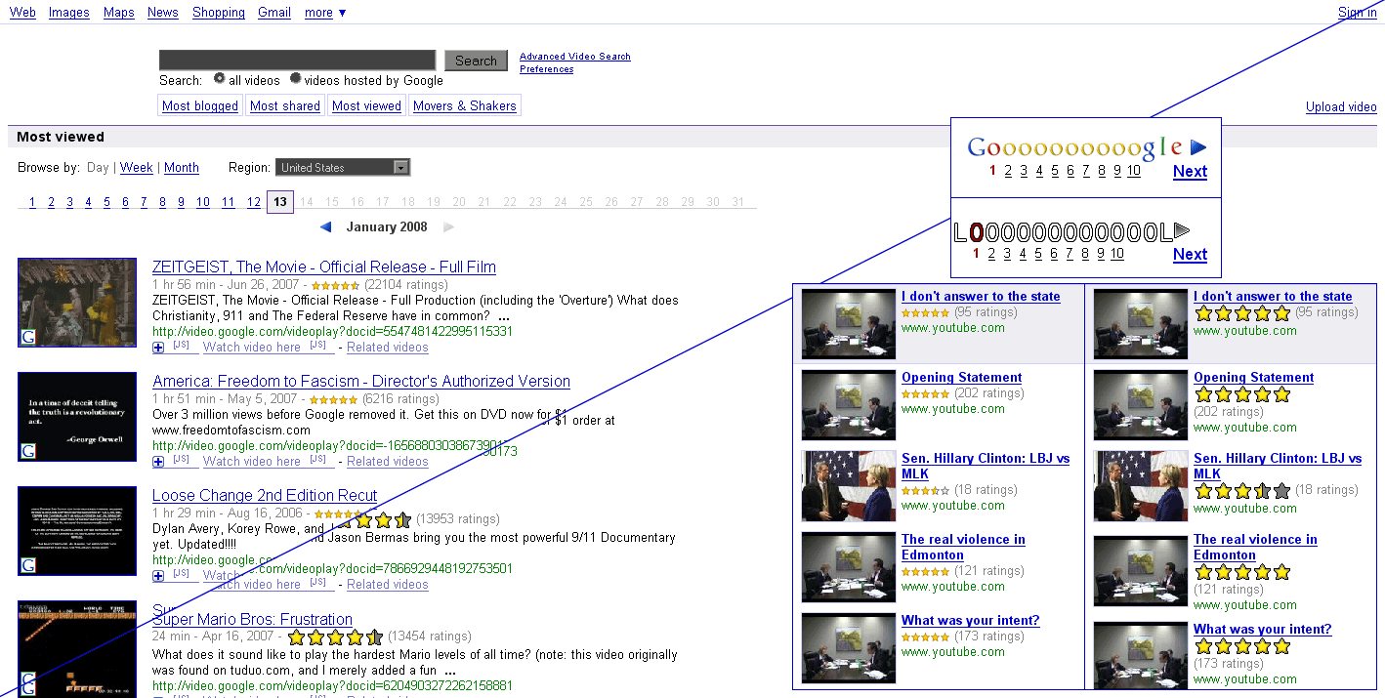Select the 'all videos' radio button

[220, 79]
